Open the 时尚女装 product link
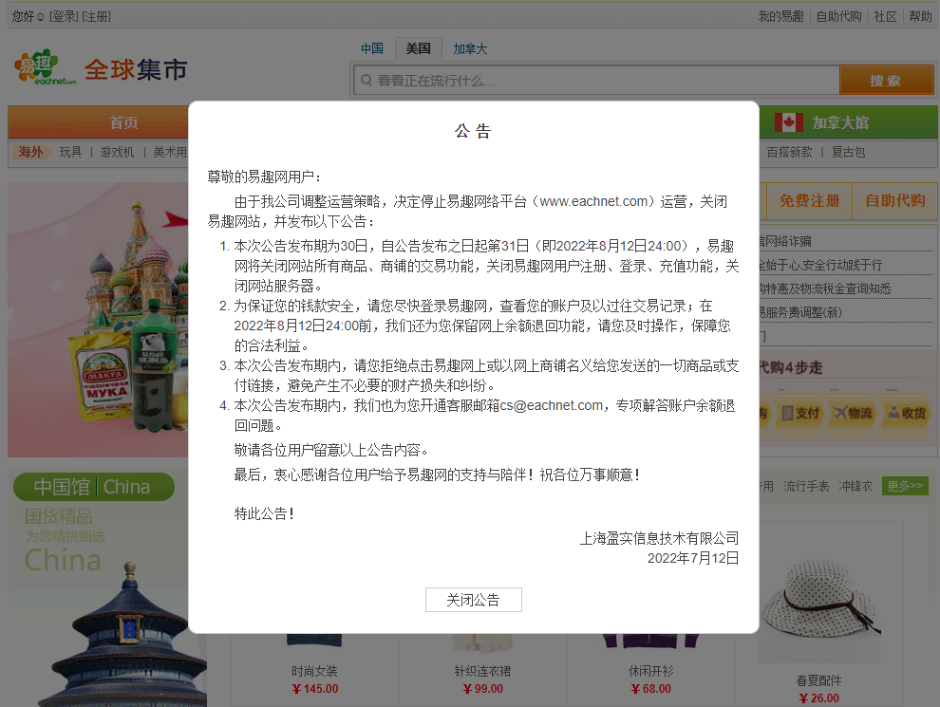 [314, 671]
